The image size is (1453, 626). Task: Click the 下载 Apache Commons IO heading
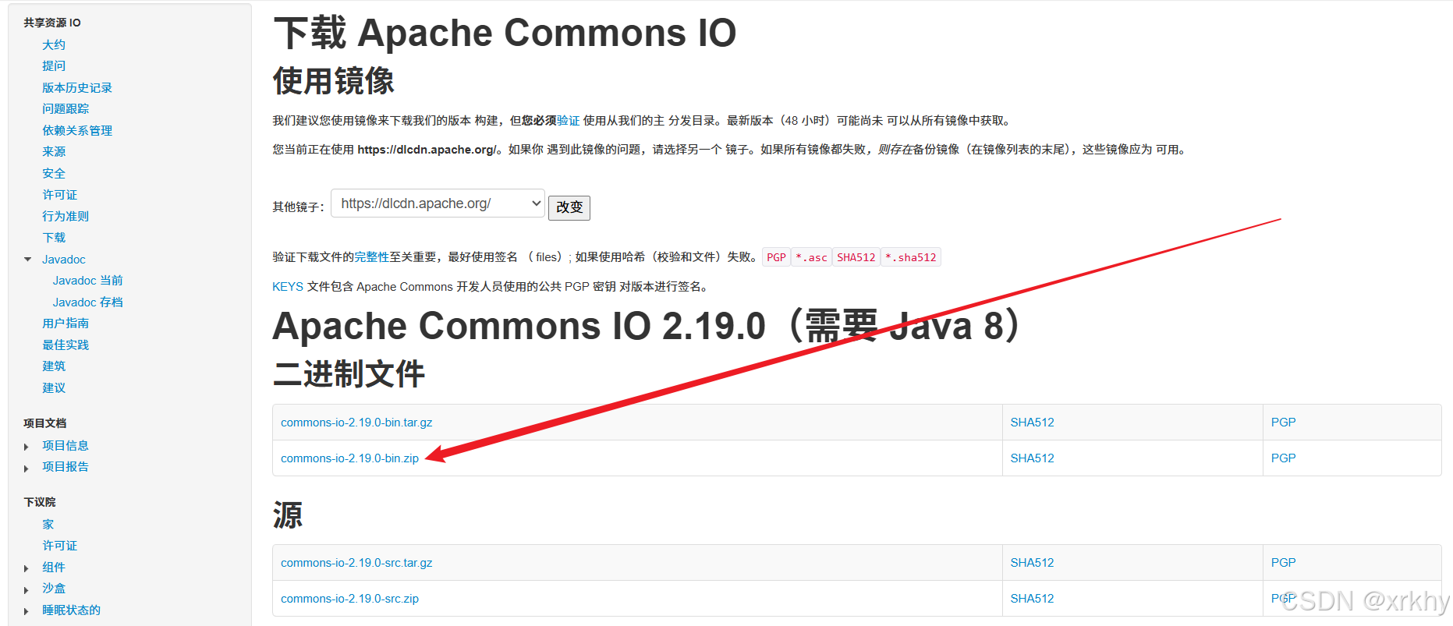[x=505, y=34]
